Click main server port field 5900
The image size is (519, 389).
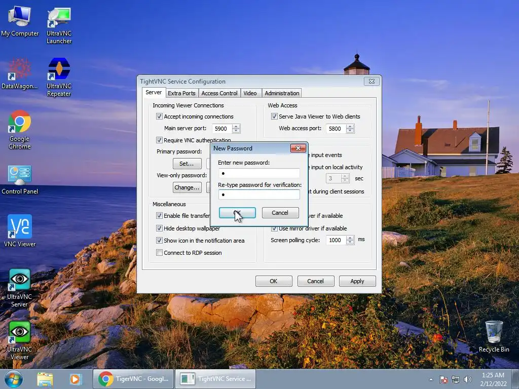(x=222, y=129)
